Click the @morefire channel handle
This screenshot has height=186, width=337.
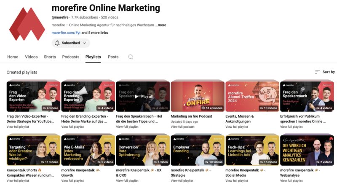click(60, 17)
